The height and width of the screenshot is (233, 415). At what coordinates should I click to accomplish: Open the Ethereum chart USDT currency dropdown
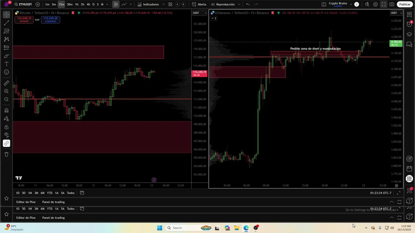click(x=396, y=13)
